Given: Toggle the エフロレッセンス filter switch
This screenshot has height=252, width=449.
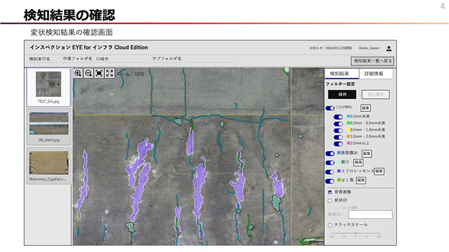Looking at the screenshot, I should pos(331,170).
